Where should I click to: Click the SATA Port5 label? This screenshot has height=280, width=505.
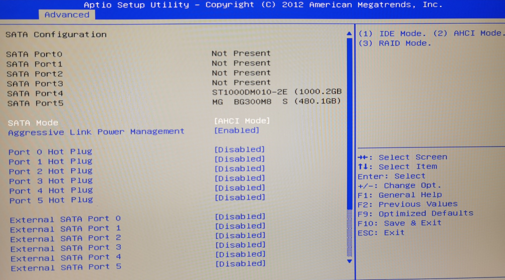(36, 103)
